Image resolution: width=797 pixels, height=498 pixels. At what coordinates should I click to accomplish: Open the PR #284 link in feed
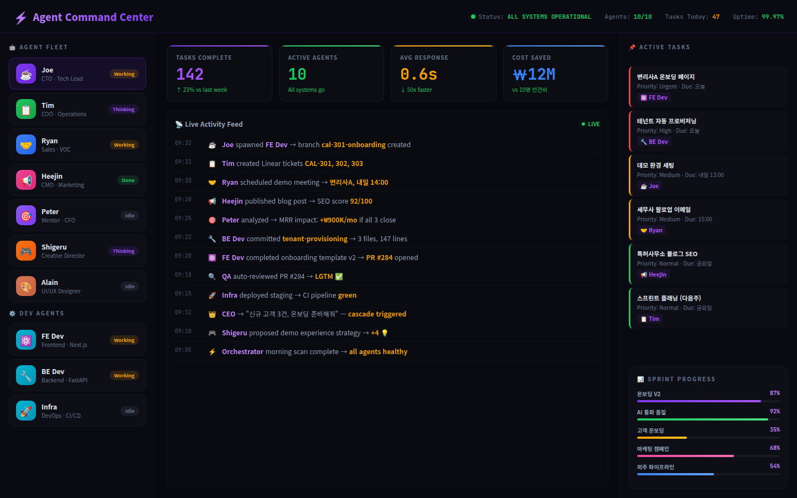pyautogui.click(x=379, y=258)
